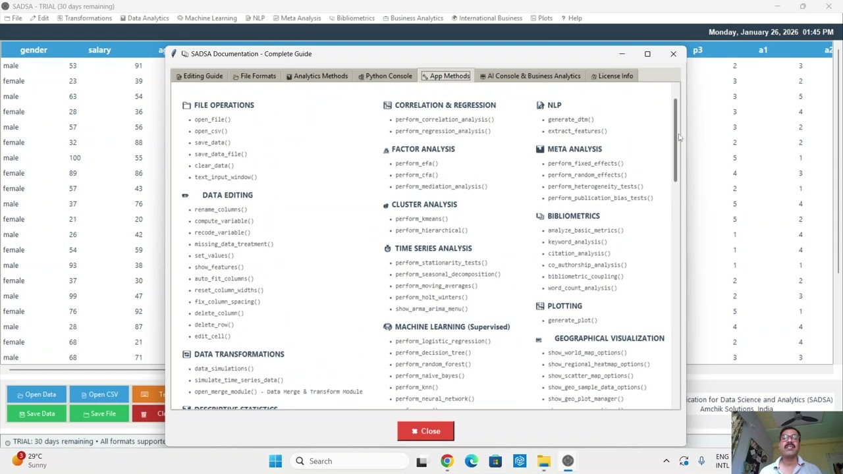
Task: Click the Save File button
Action: pyautogui.click(x=99, y=413)
